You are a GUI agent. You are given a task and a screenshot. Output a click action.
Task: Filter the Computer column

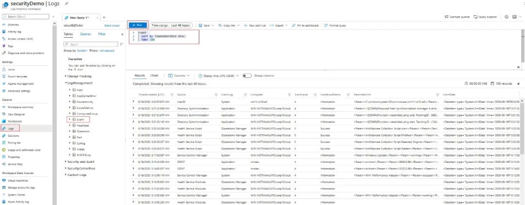[290, 95]
